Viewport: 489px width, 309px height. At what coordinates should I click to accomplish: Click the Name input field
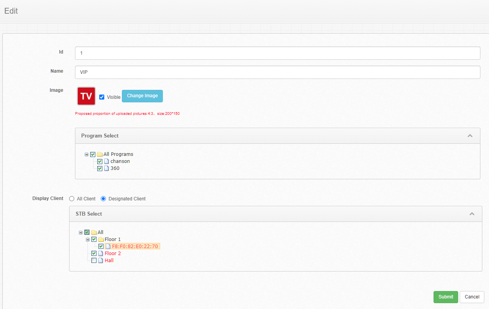tap(277, 72)
